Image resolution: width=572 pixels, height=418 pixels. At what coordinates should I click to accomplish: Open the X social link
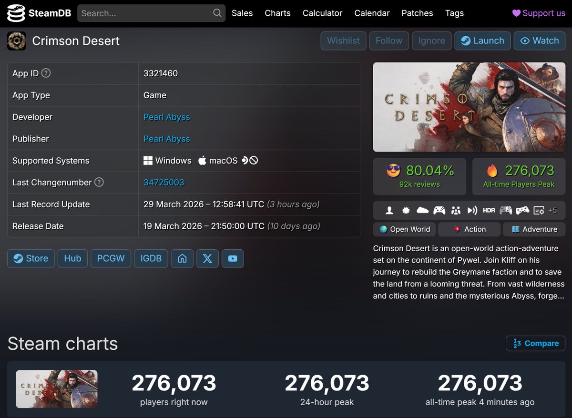coord(207,258)
